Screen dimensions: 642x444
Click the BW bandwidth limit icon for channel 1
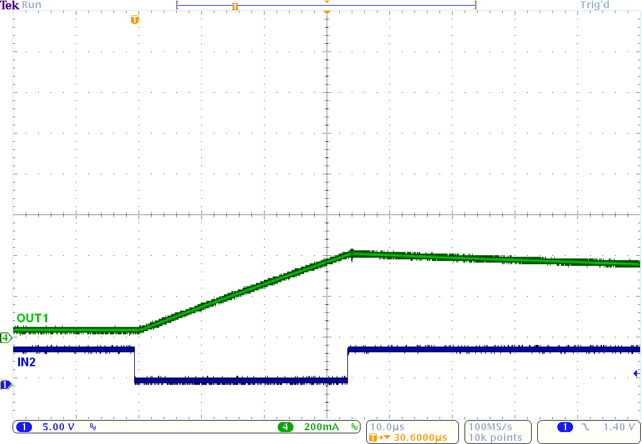92,427
